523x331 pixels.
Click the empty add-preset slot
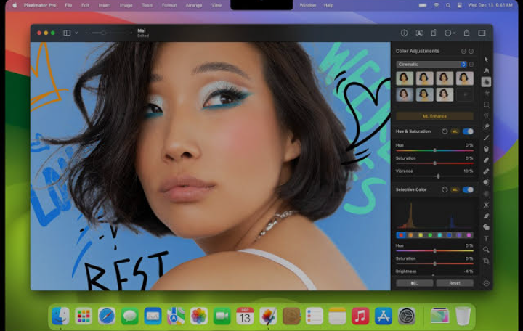pyautogui.click(x=465, y=94)
